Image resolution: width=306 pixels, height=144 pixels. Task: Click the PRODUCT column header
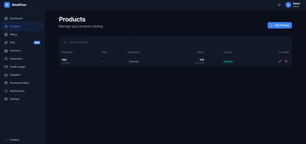[67, 52]
